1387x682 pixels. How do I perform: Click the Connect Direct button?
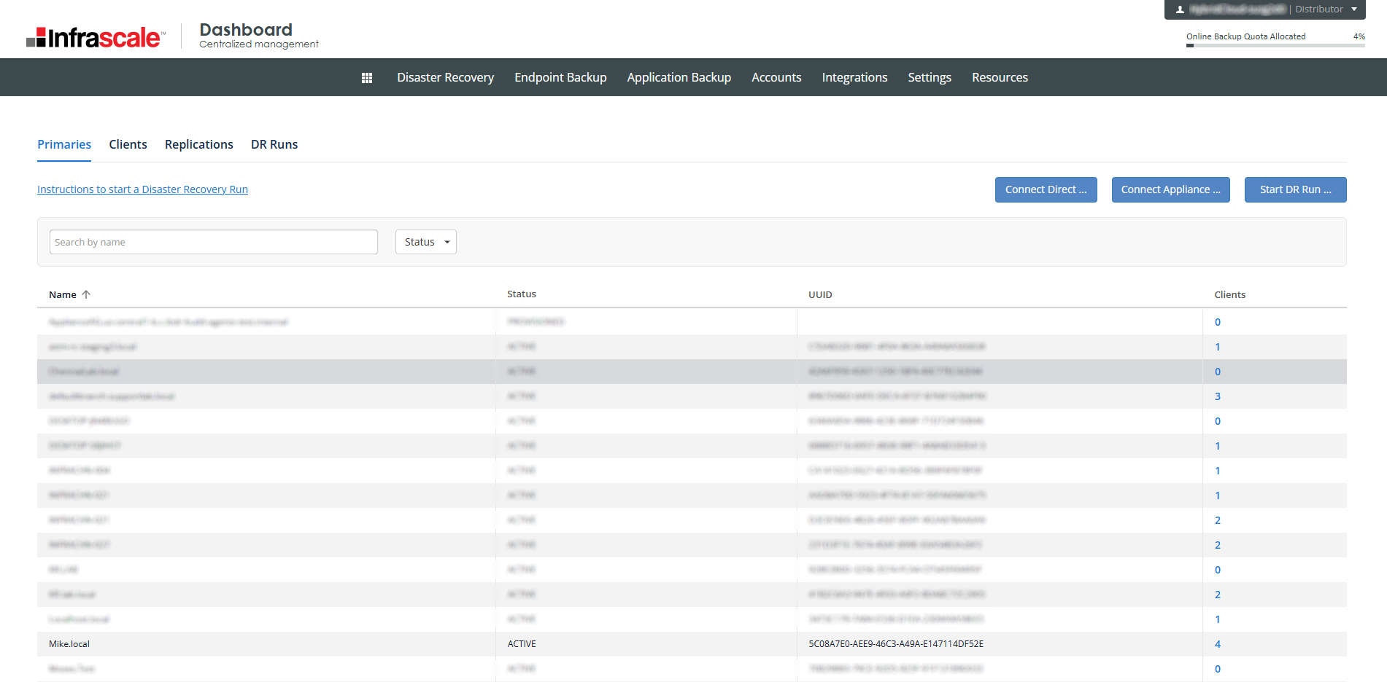click(1046, 189)
